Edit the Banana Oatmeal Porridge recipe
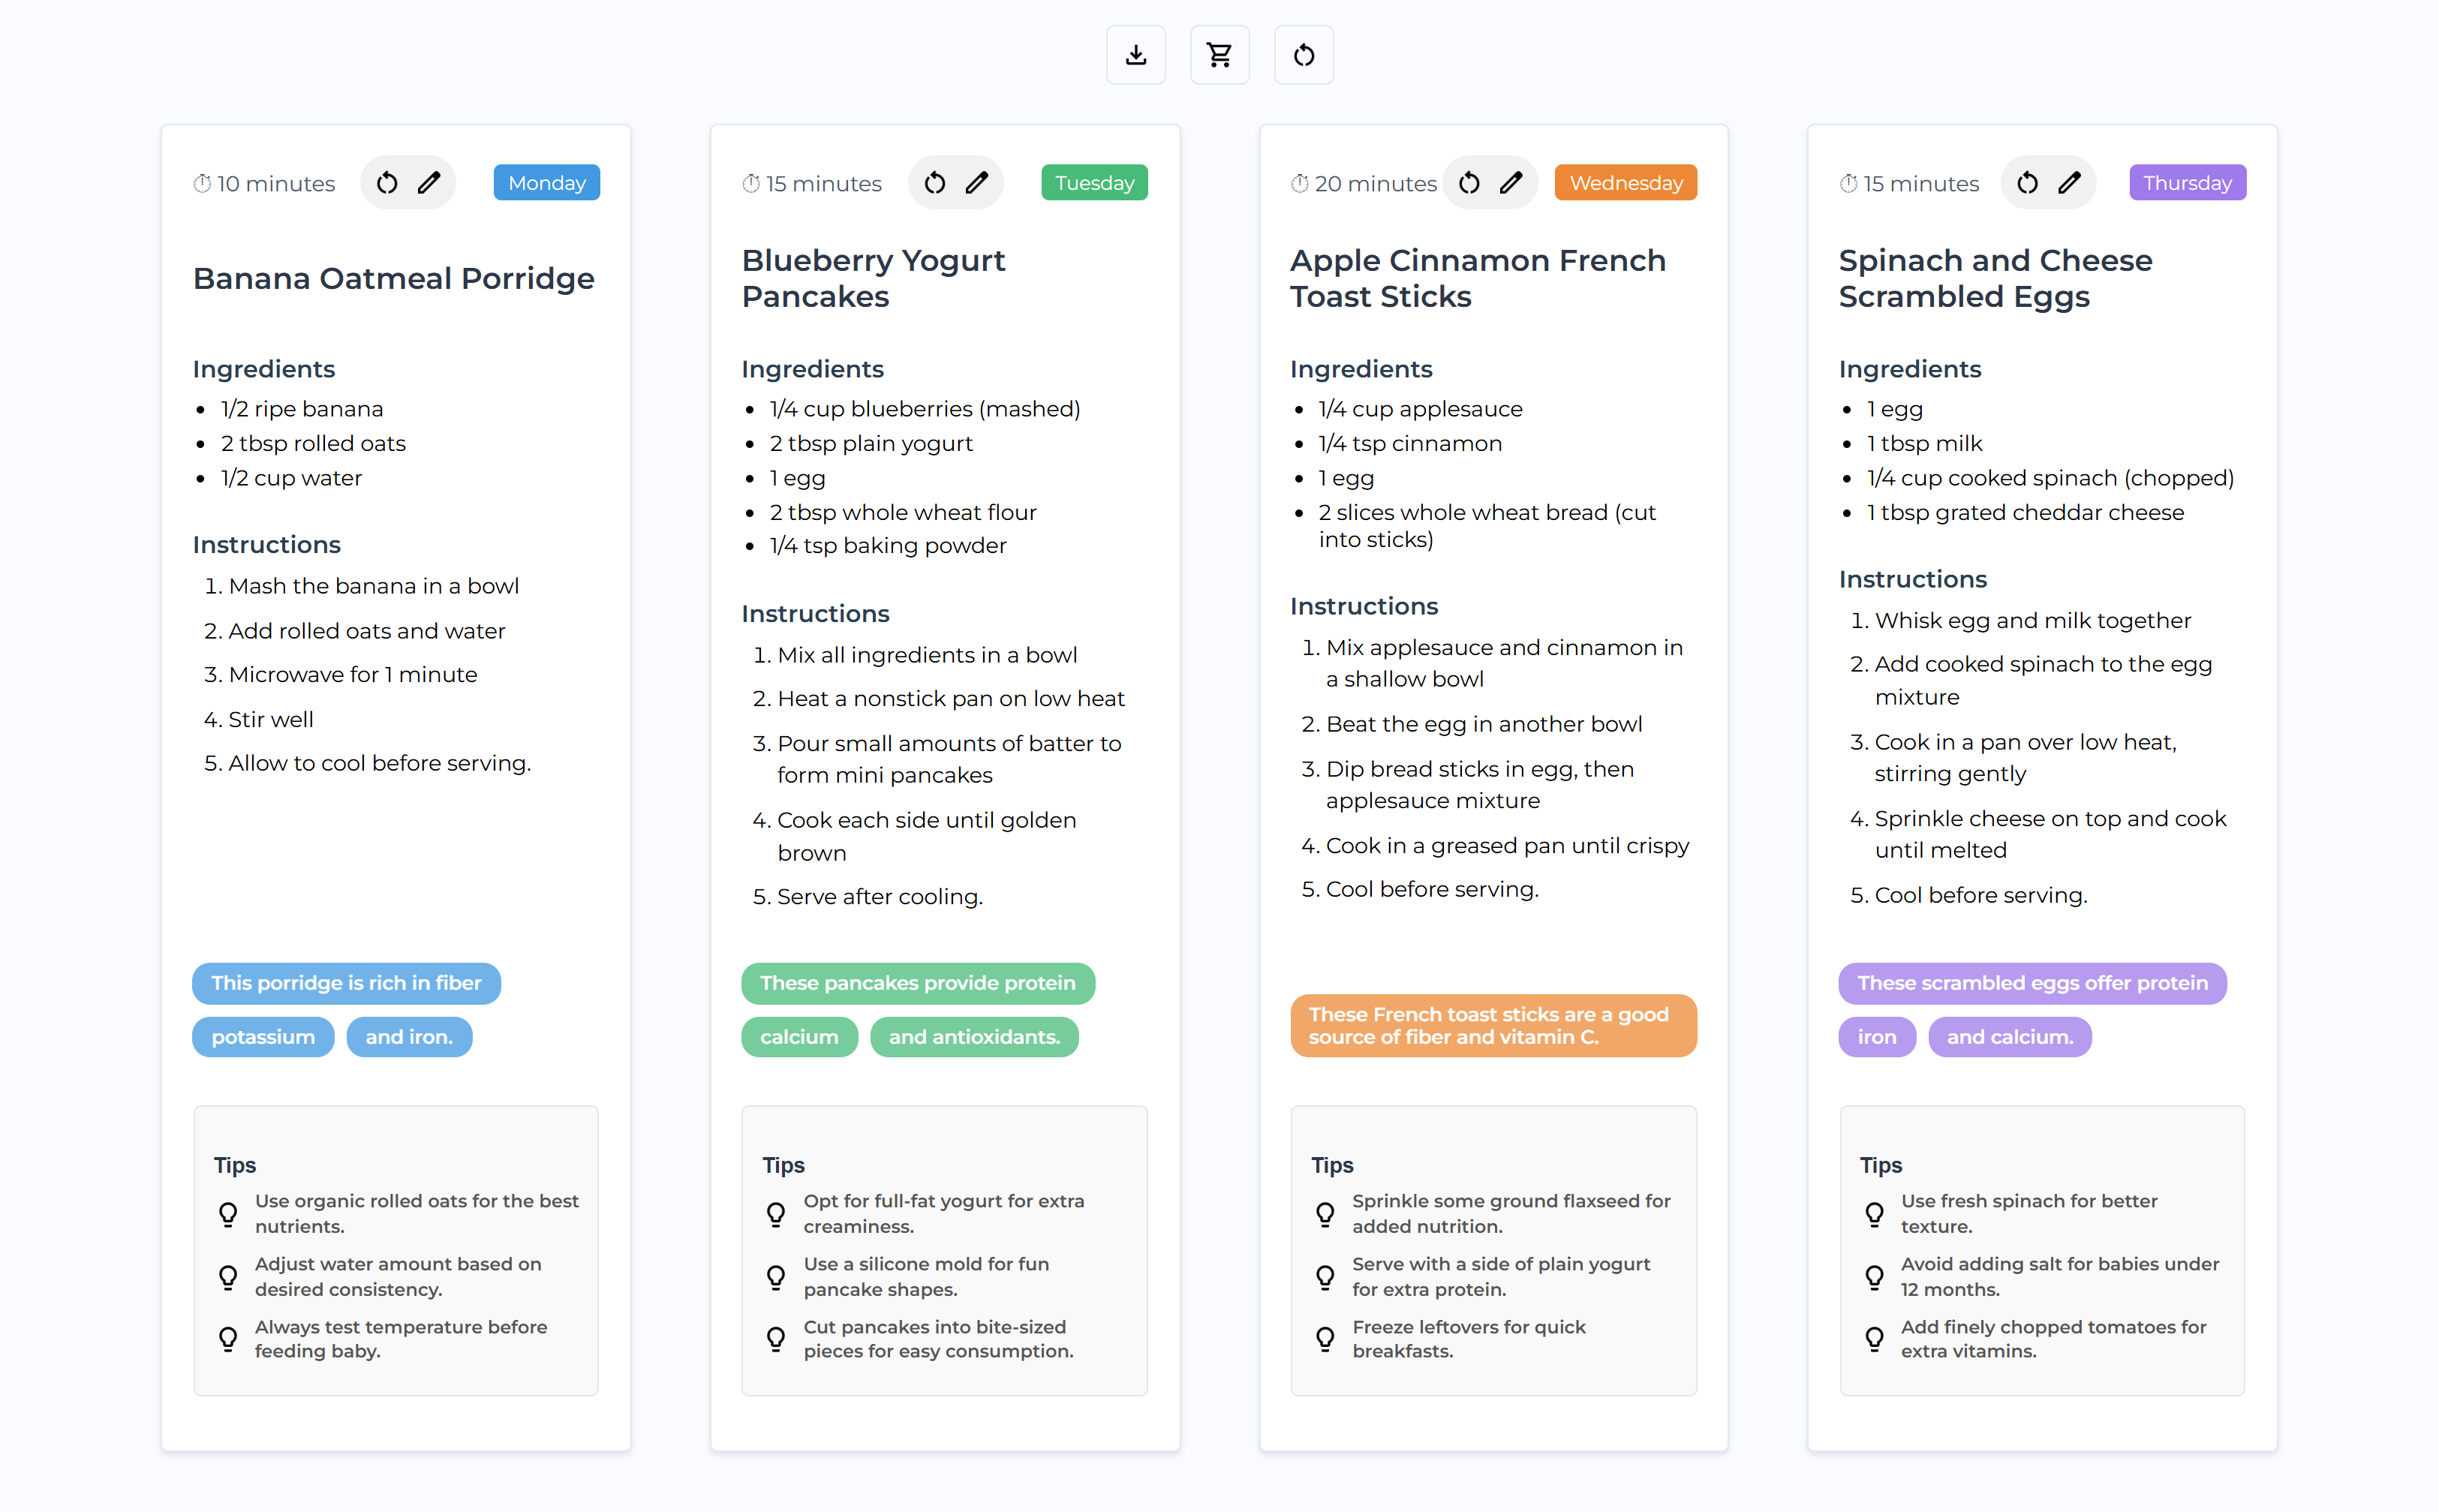 [x=429, y=183]
